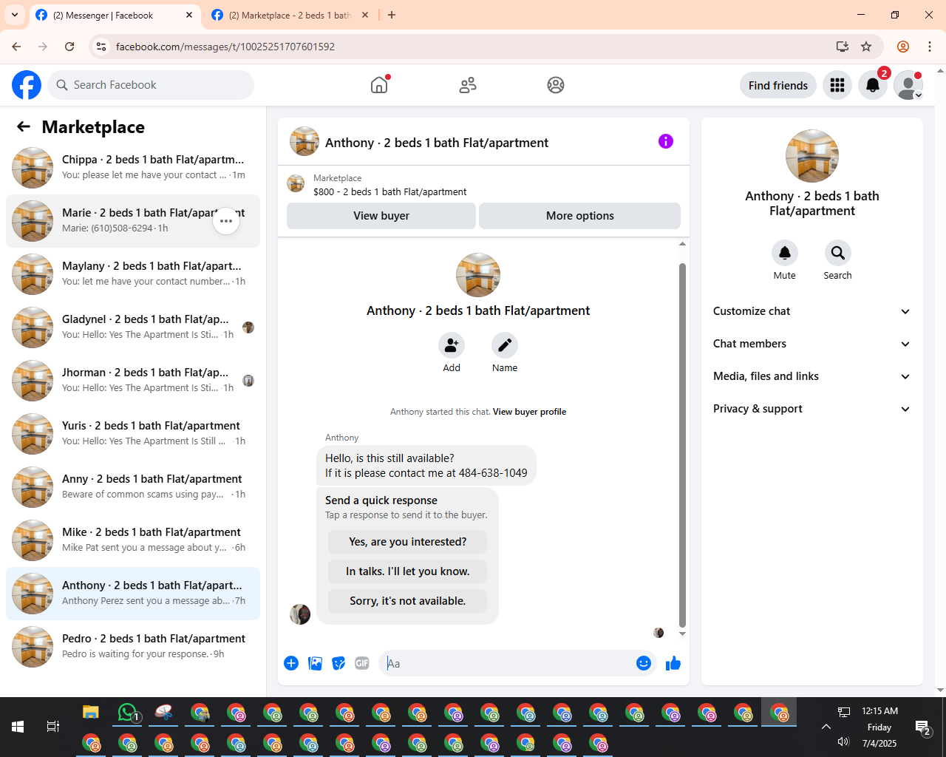Open more actions plus icon in composer
The height and width of the screenshot is (757, 946).
291,663
